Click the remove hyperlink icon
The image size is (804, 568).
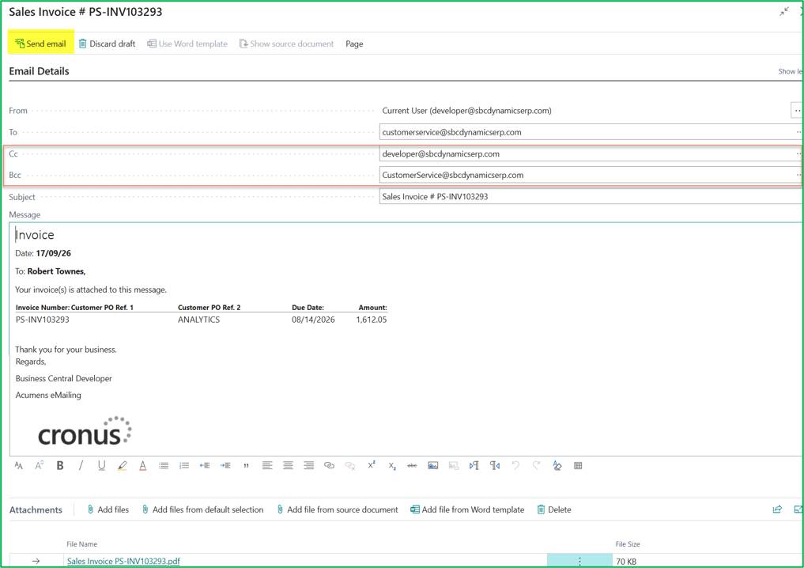[350, 465]
